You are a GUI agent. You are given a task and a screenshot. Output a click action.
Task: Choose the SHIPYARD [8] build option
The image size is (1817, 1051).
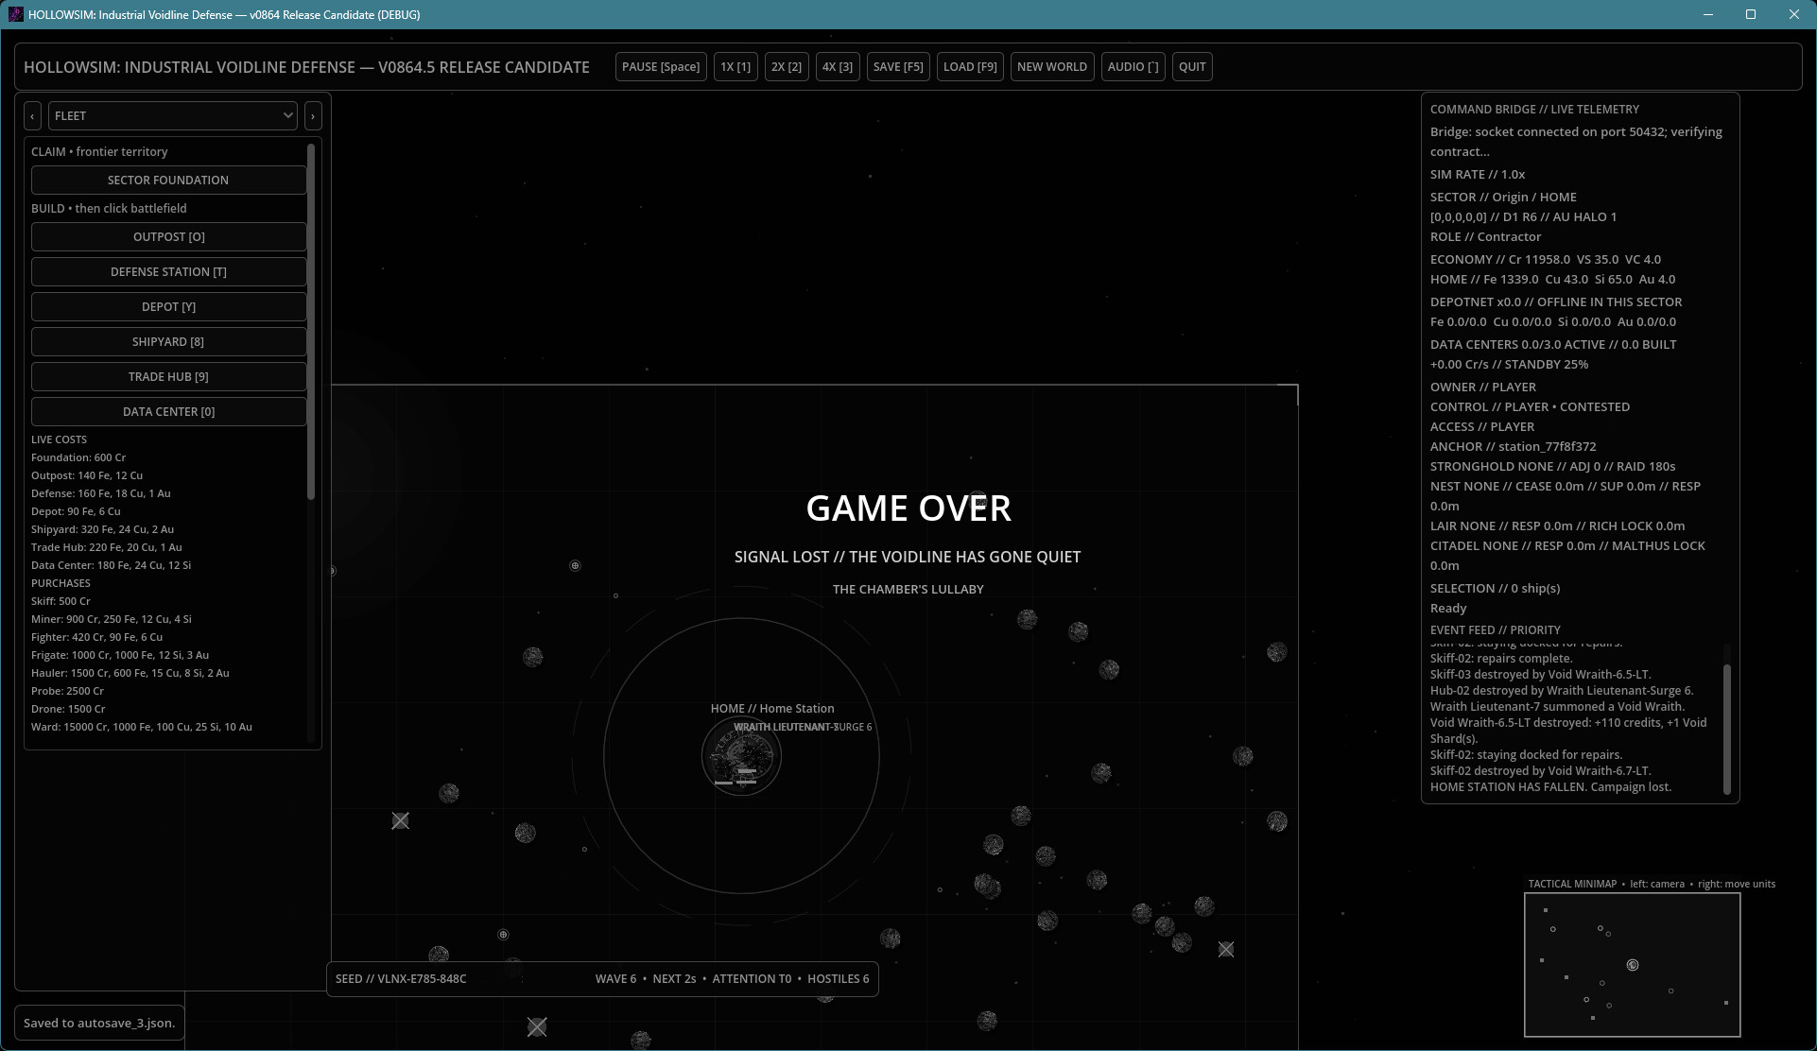(x=168, y=342)
